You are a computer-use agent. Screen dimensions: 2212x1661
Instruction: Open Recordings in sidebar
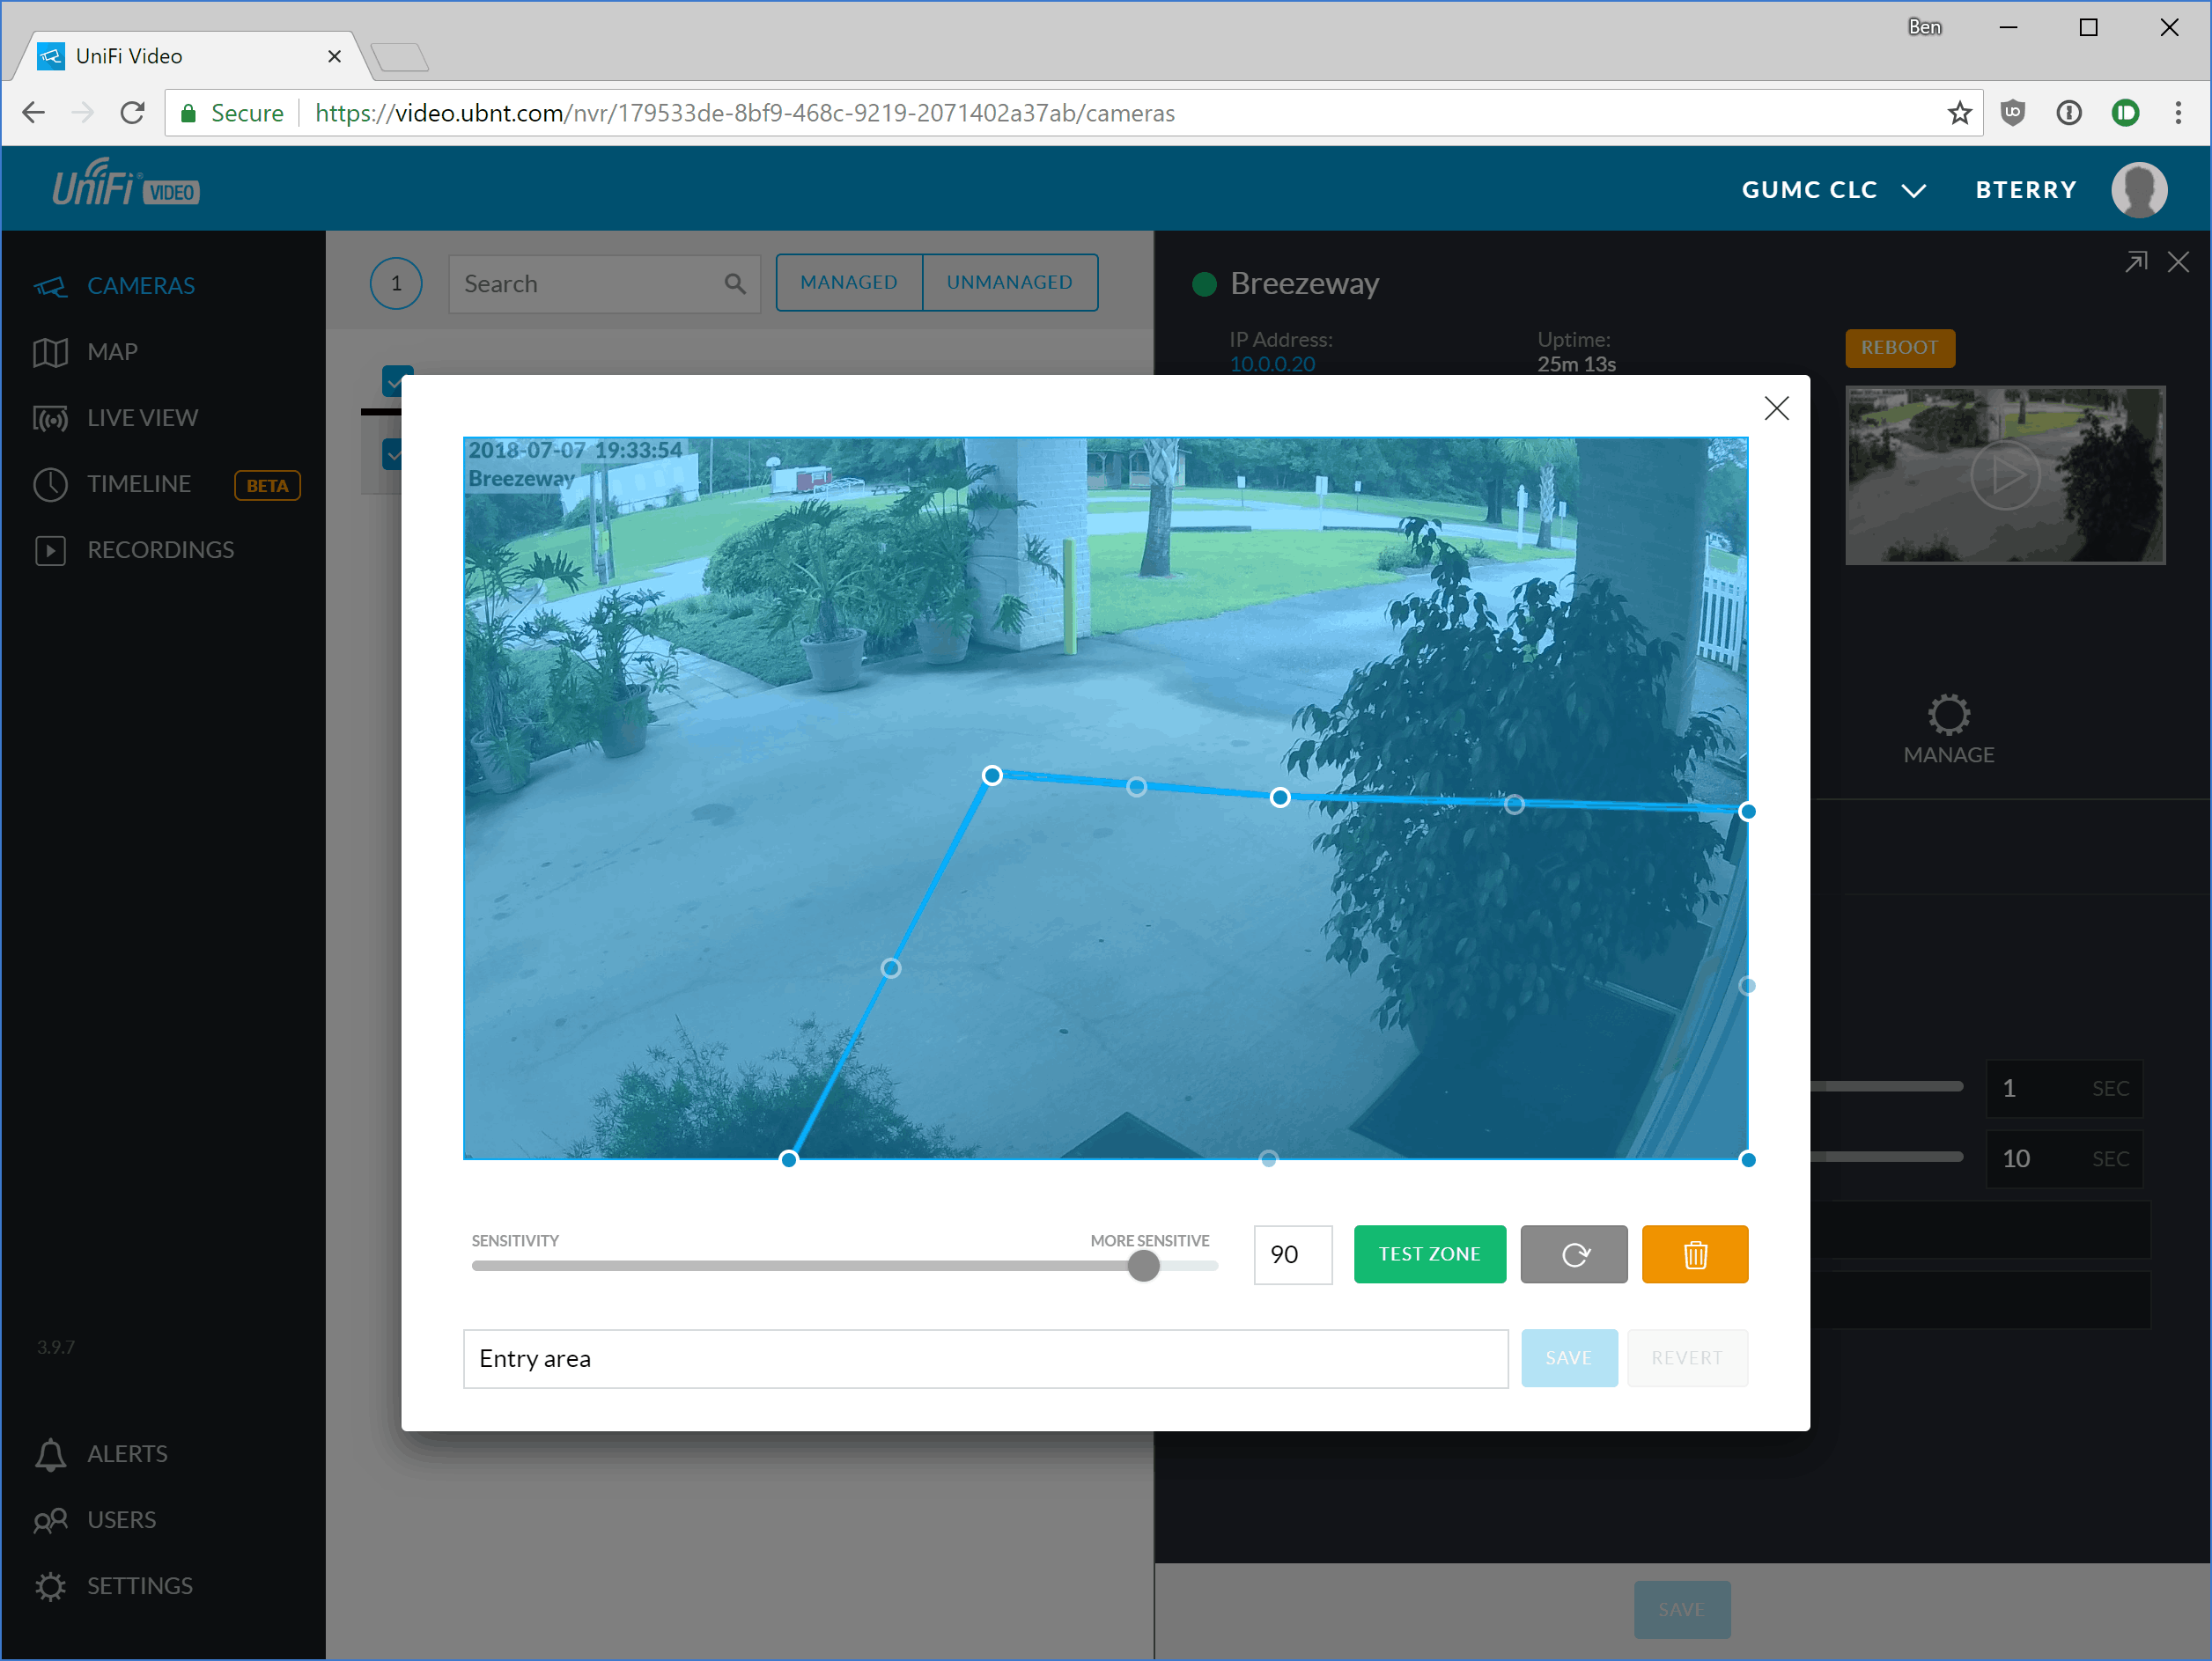[x=133, y=549]
